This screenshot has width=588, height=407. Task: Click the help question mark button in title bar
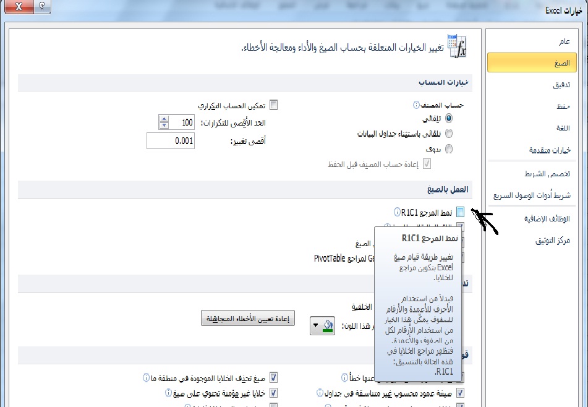click(42, 6)
